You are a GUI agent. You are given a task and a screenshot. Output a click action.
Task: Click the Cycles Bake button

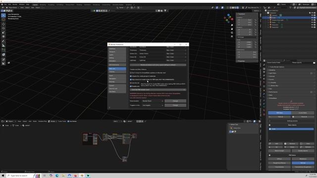coord(303,113)
